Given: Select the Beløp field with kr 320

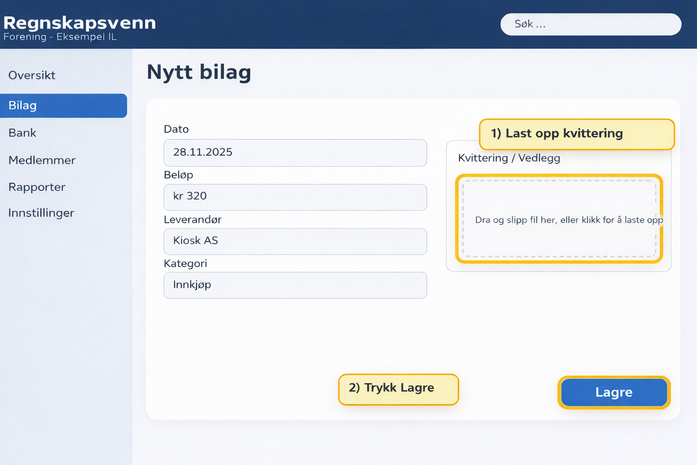Looking at the screenshot, I should (x=295, y=197).
